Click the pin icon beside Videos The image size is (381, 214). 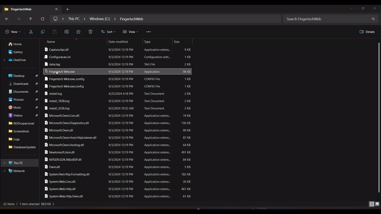pos(37,116)
